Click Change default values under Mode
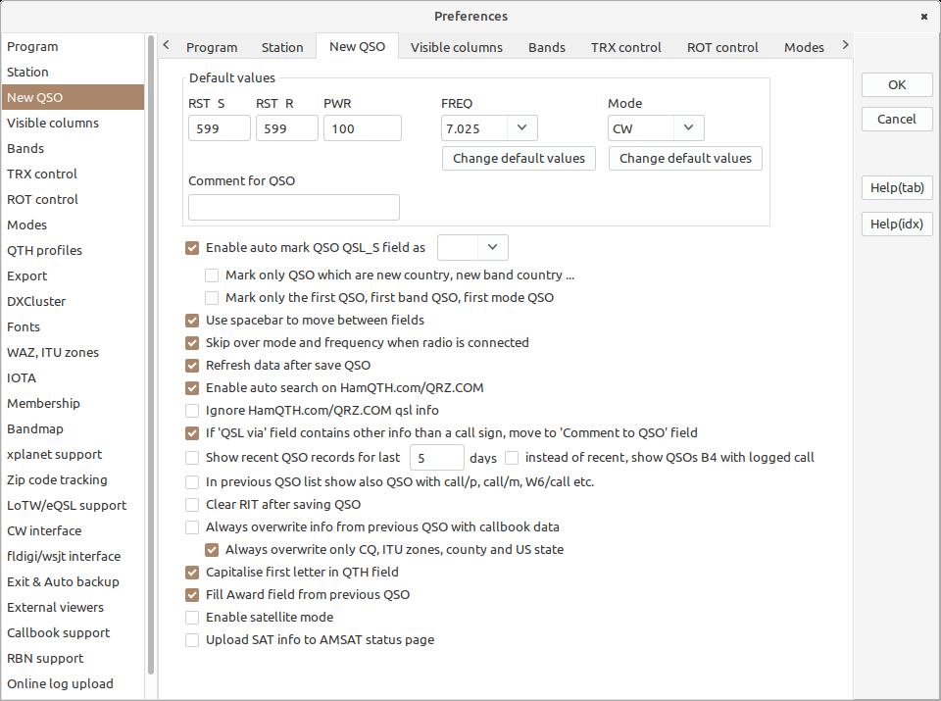Viewport: 941px width, 701px height. (685, 159)
